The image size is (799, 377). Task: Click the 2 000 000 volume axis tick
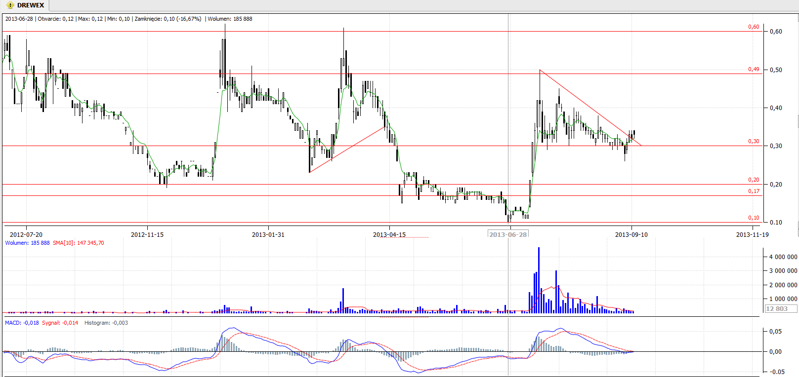[x=783, y=285]
